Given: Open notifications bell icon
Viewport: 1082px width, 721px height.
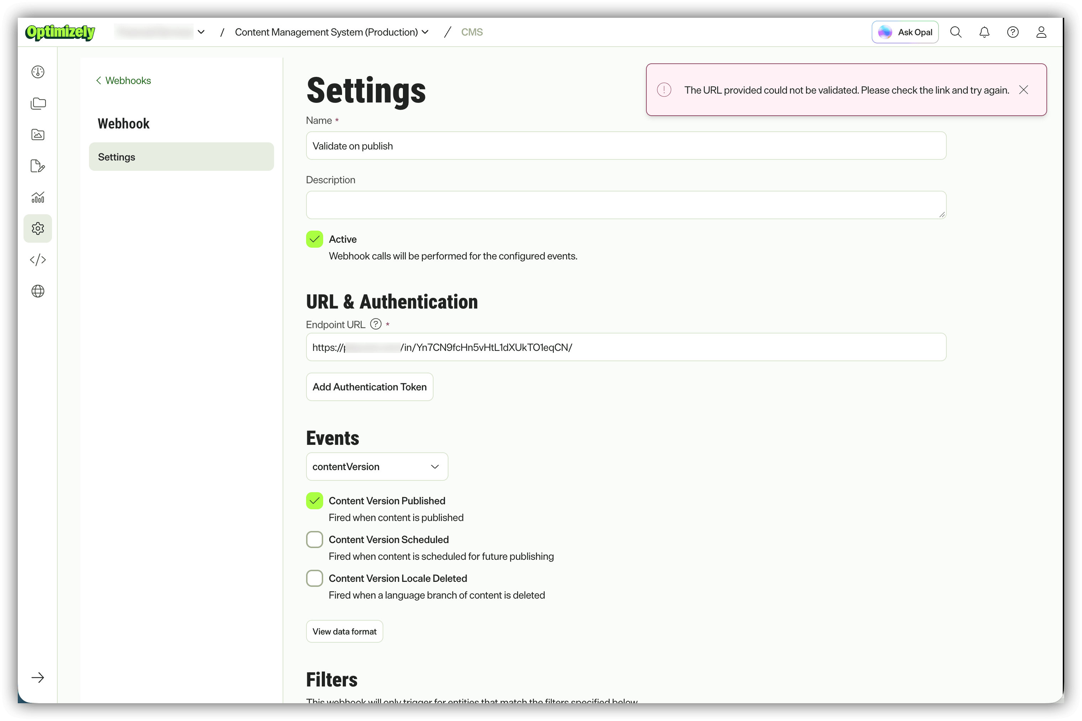Looking at the screenshot, I should 984,32.
